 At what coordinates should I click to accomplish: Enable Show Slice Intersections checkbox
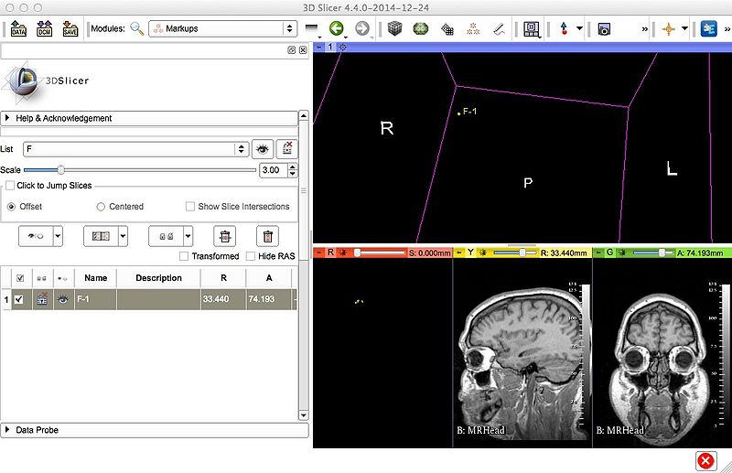click(190, 207)
